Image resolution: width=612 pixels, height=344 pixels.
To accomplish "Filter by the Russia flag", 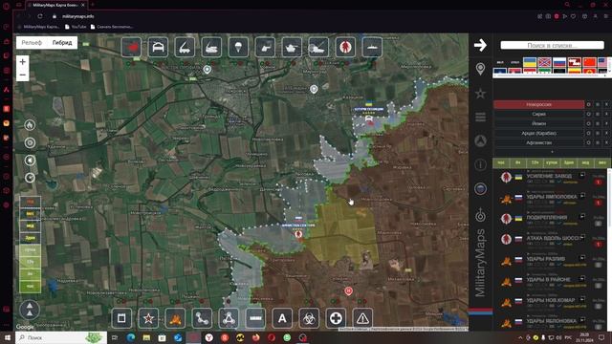I will click(x=559, y=62).
